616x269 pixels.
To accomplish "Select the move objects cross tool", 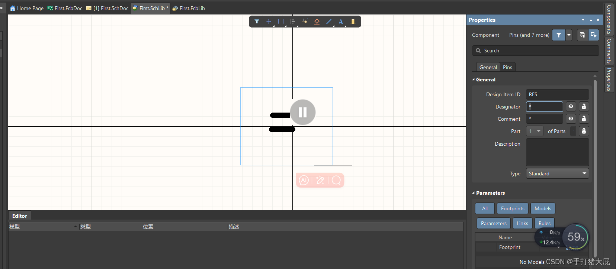I will [269, 22].
